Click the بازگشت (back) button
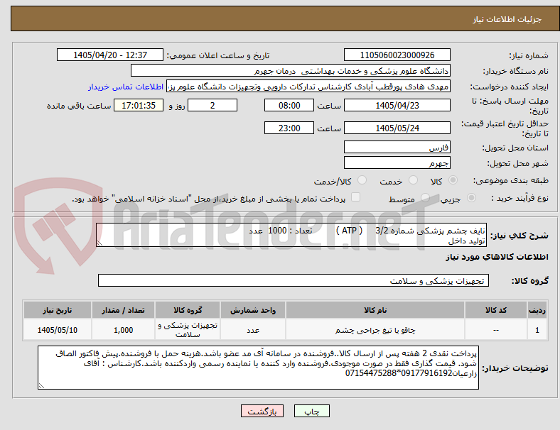Image resolution: width=560 pixels, height=430 pixels. click(x=262, y=411)
